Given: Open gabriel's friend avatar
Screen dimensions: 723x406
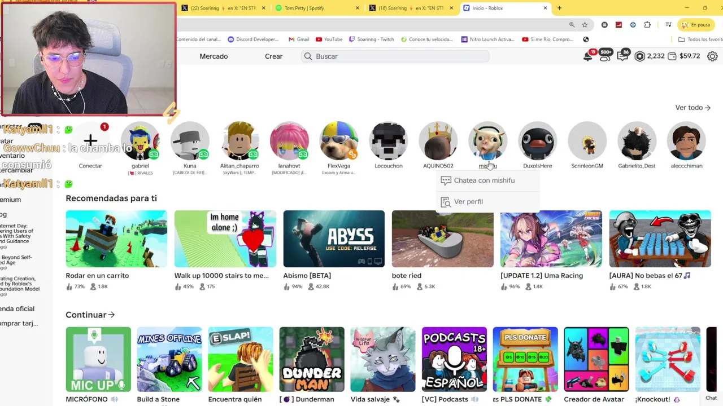Looking at the screenshot, I should tap(140, 141).
